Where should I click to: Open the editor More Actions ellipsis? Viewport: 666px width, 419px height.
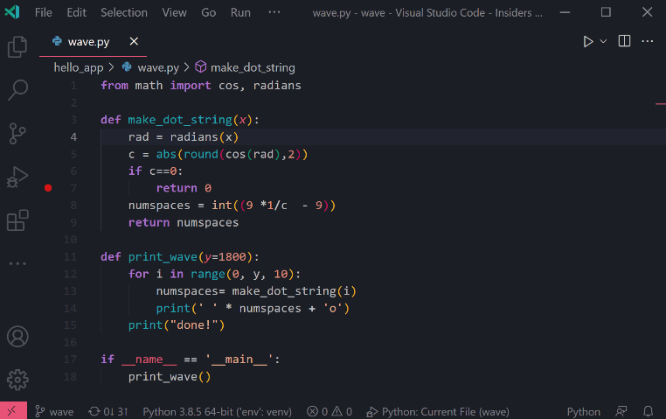point(648,41)
